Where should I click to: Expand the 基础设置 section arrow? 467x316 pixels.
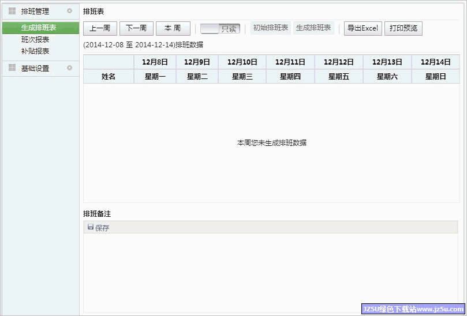pyautogui.click(x=70, y=68)
